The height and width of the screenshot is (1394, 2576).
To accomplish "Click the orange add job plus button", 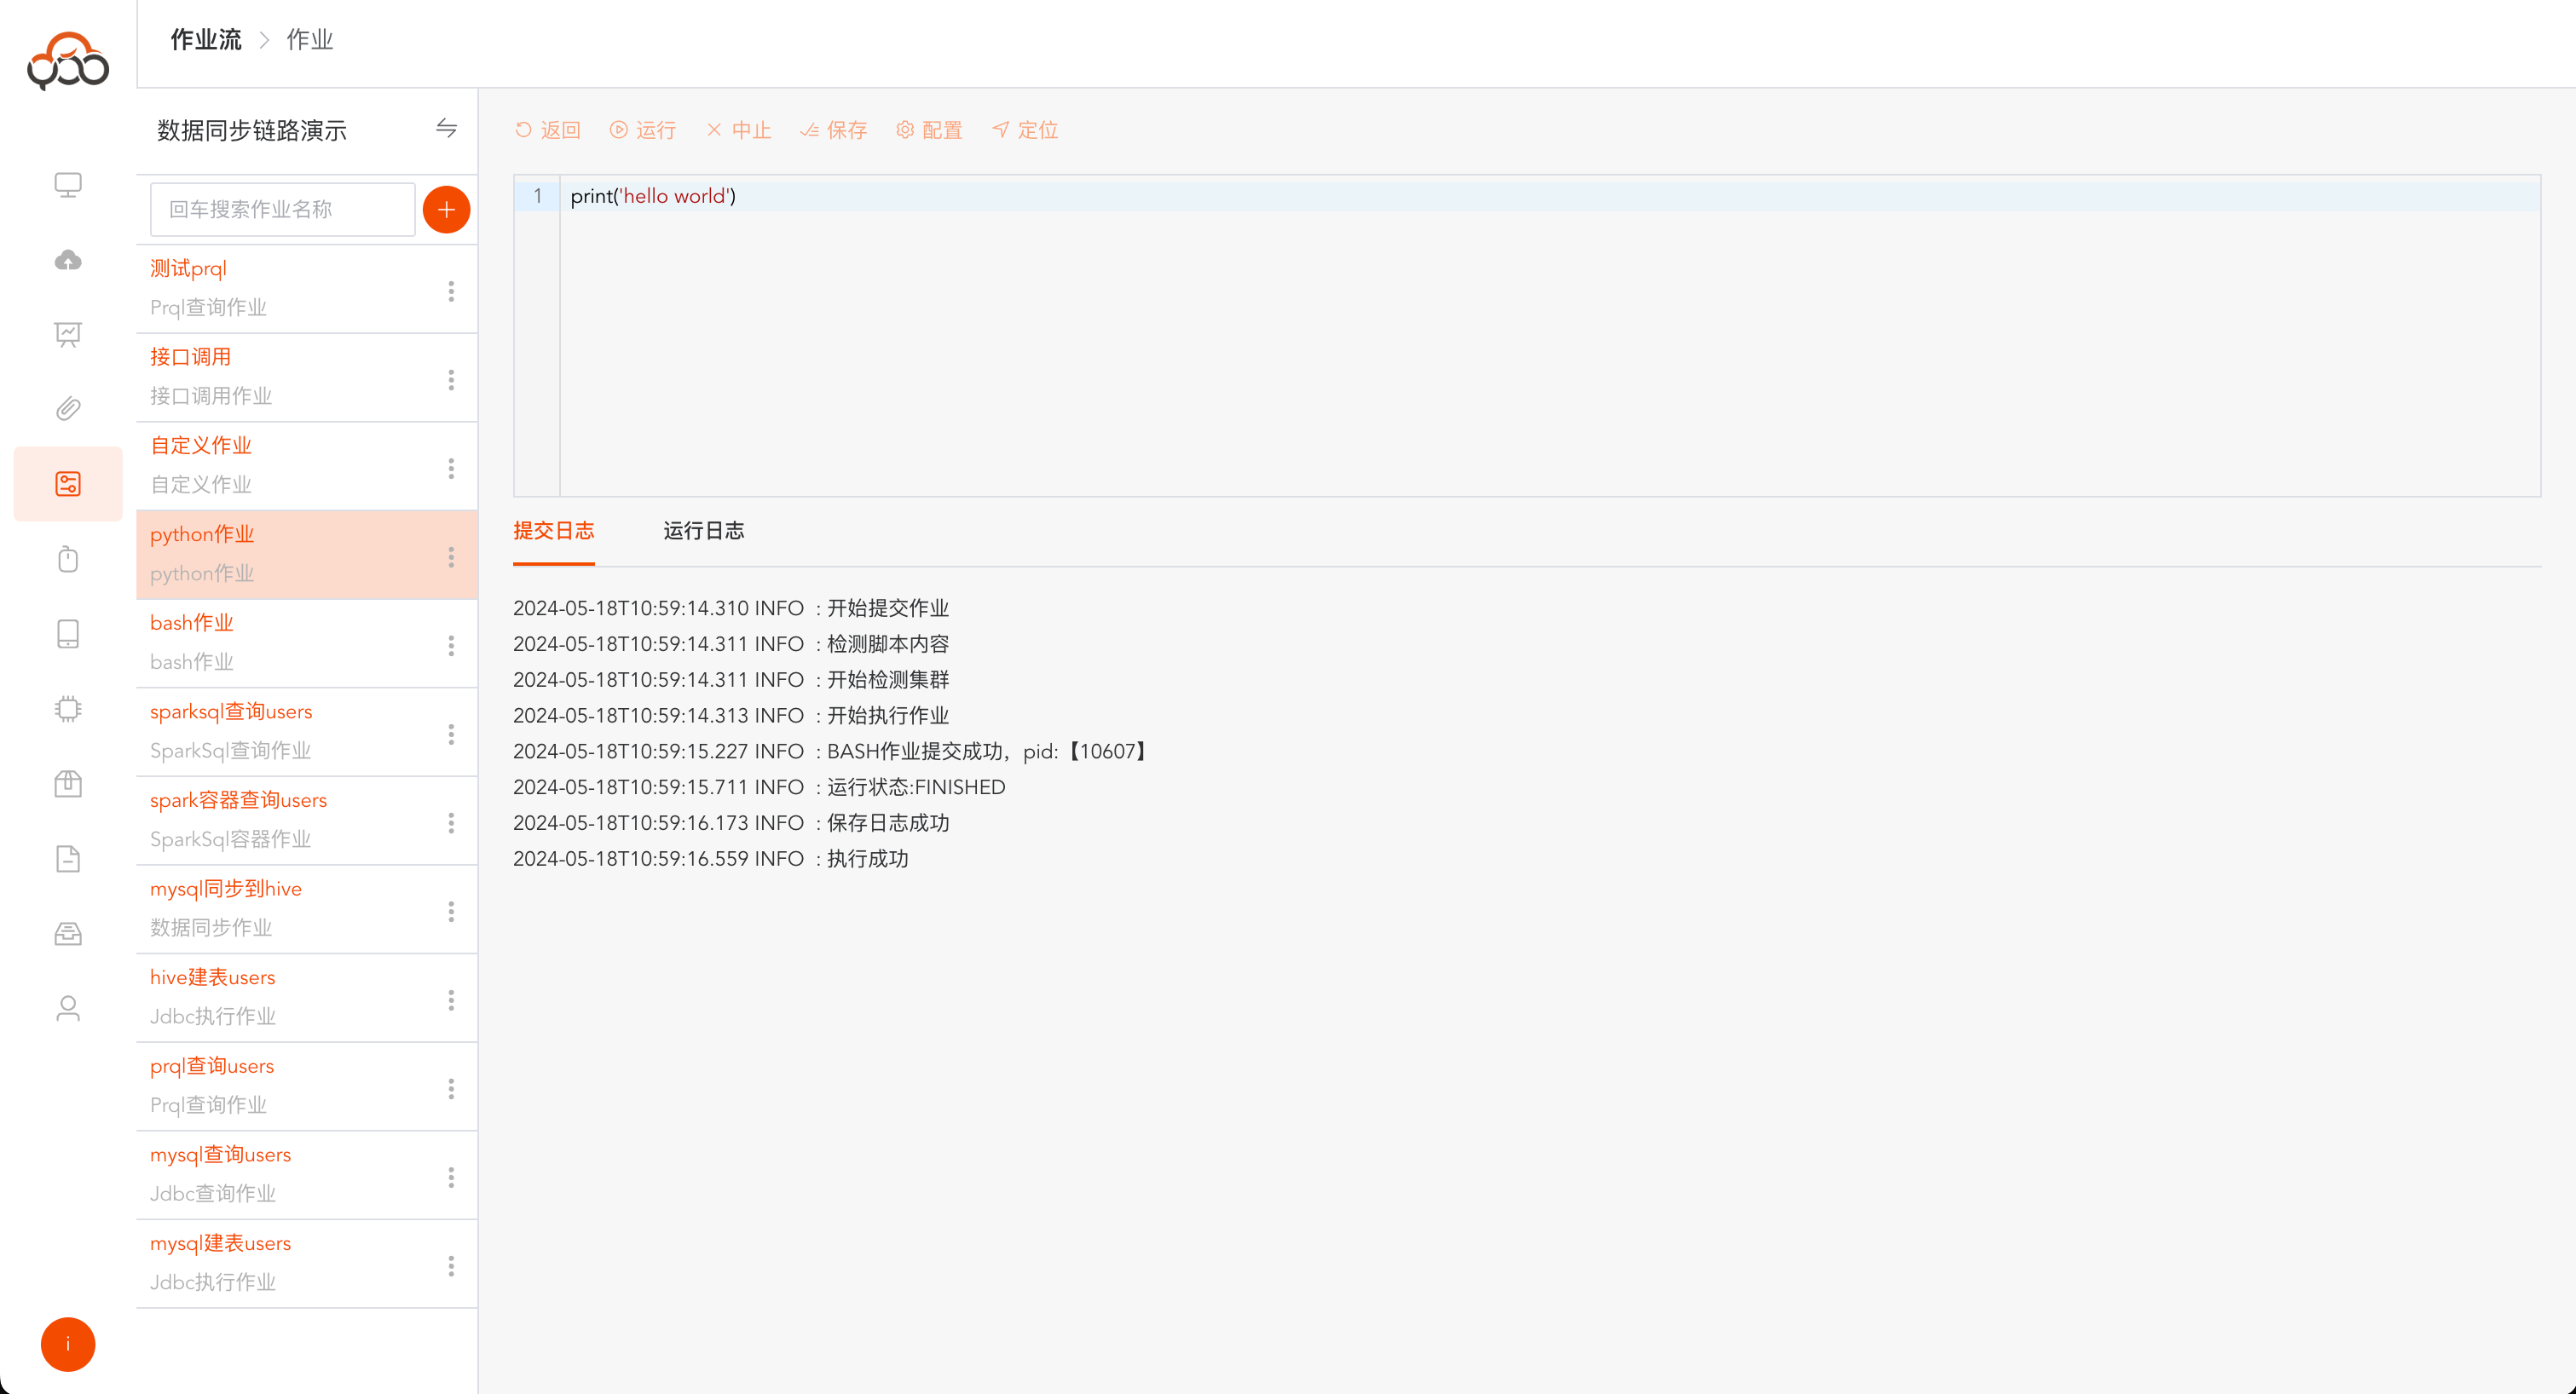I will pyautogui.click(x=446, y=209).
